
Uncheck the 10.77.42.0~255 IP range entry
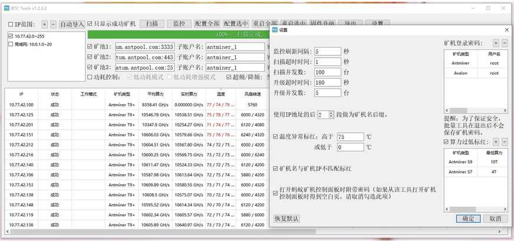[12, 36]
